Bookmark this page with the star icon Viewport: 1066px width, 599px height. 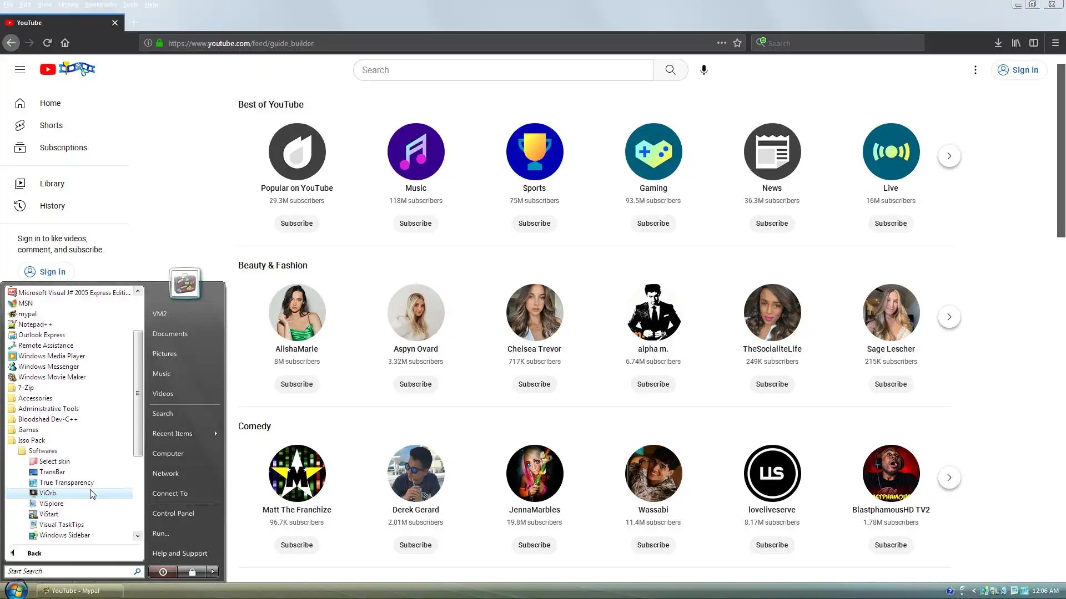[737, 43]
